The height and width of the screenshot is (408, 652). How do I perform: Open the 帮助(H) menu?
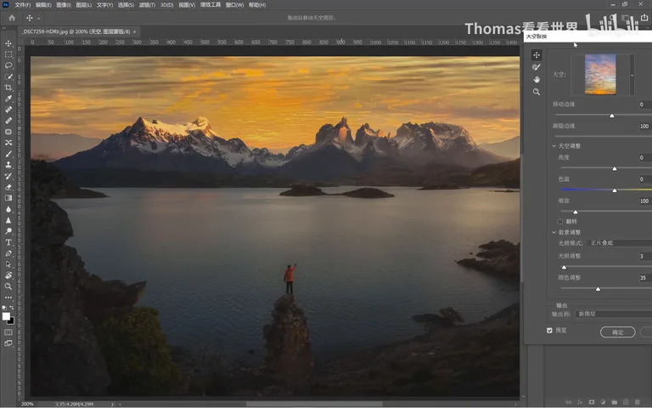click(257, 5)
